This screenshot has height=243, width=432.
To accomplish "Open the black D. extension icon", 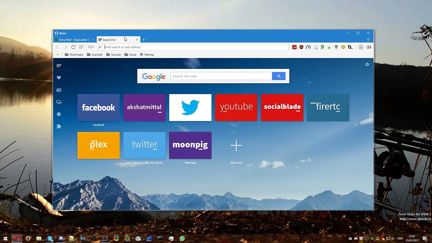I will pos(350,47).
